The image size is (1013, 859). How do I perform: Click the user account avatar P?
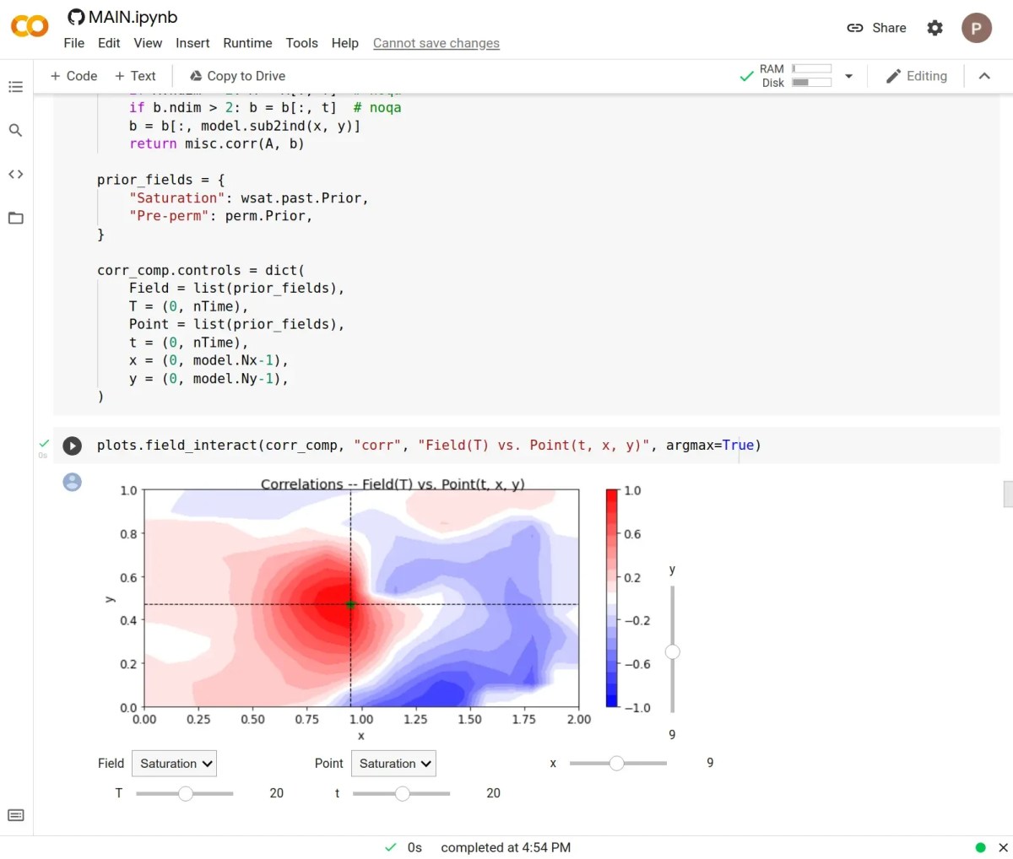(977, 28)
